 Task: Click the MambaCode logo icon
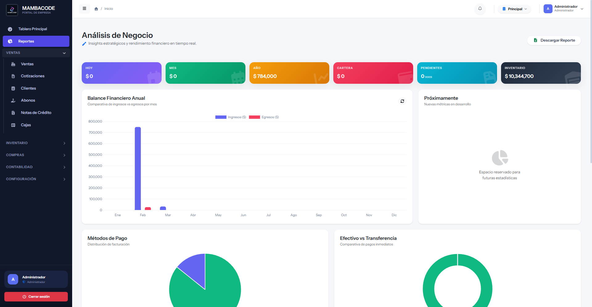12,10
